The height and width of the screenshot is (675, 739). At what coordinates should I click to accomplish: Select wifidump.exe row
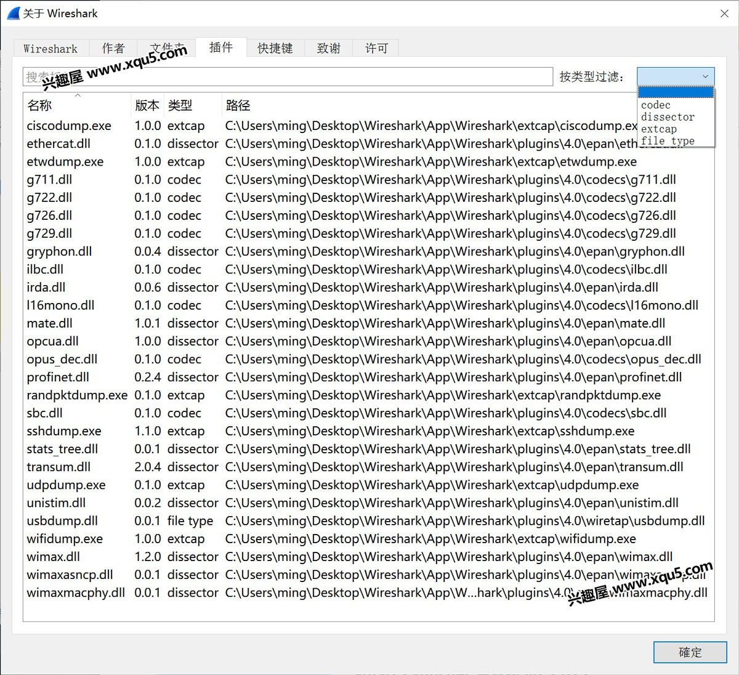368,539
